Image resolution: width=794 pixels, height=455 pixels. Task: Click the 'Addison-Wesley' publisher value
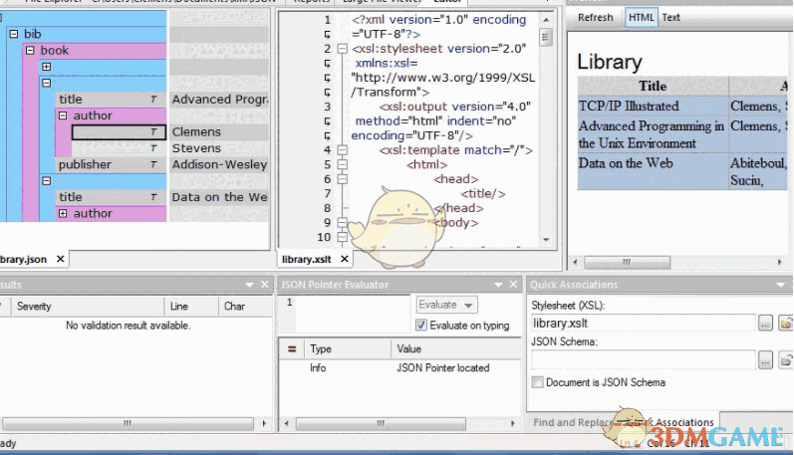(x=219, y=164)
